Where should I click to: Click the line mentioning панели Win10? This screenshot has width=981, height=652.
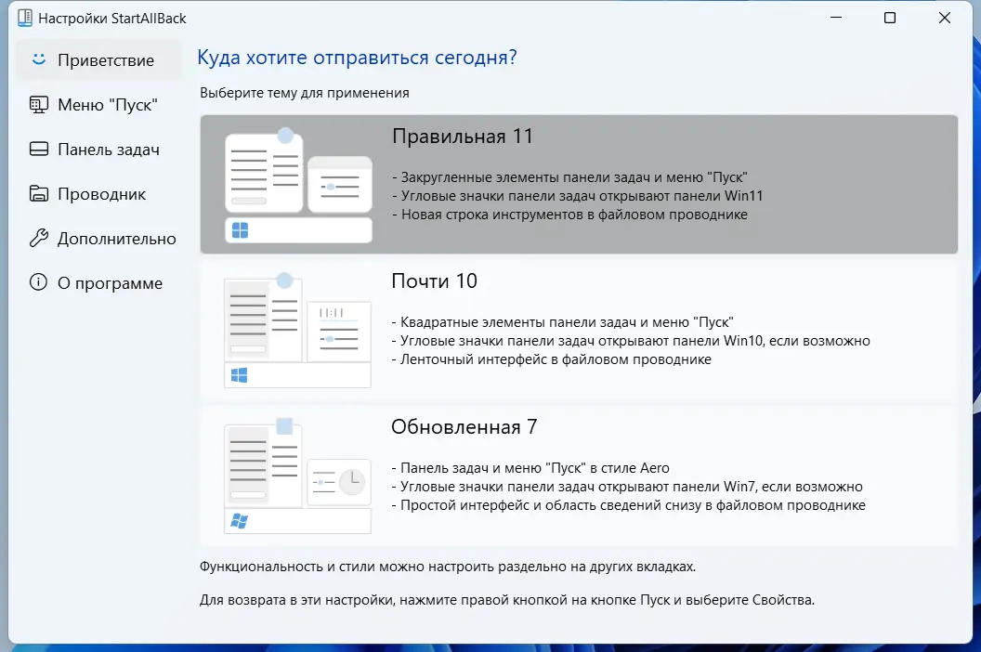pos(631,341)
